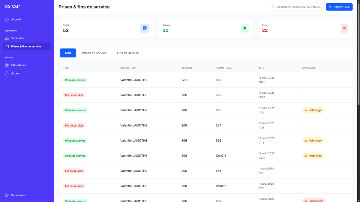Image resolution: width=360 pixels, height=202 pixels.
Task: Click the users icon beside Utilisateurs
Action: 7,65
